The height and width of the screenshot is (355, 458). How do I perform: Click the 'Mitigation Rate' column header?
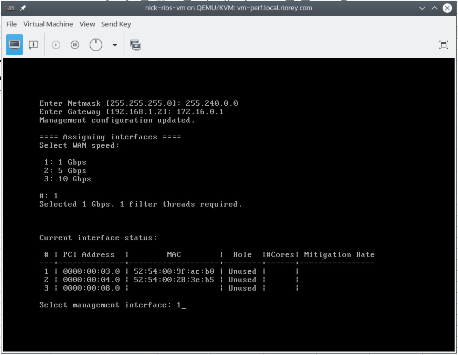tap(339, 255)
